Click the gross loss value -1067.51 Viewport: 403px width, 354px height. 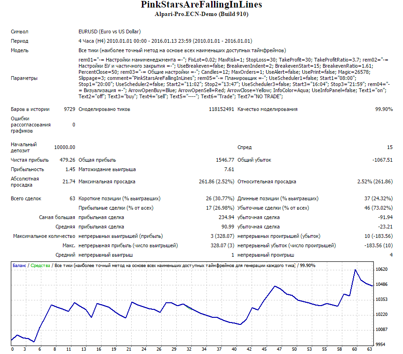[x=382, y=160]
